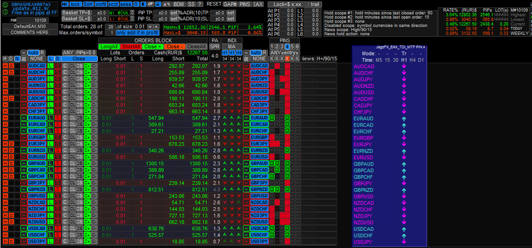Image resolution: width=532 pixels, height=248 pixels.
Task: Toggle the H hold flag for AUDCAD
Action: pyautogui.click(x=5, y=65)
